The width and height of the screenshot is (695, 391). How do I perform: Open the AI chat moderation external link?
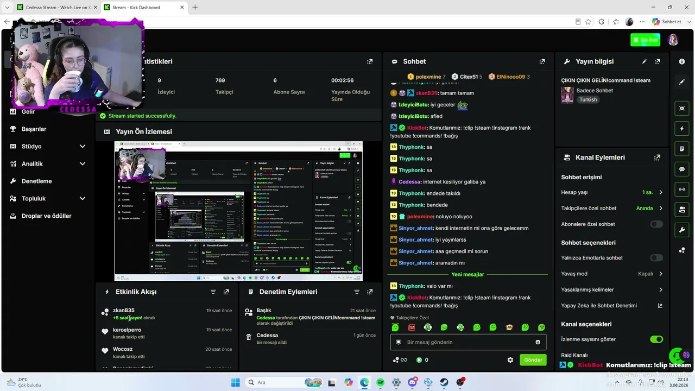[x=660, y=306]
